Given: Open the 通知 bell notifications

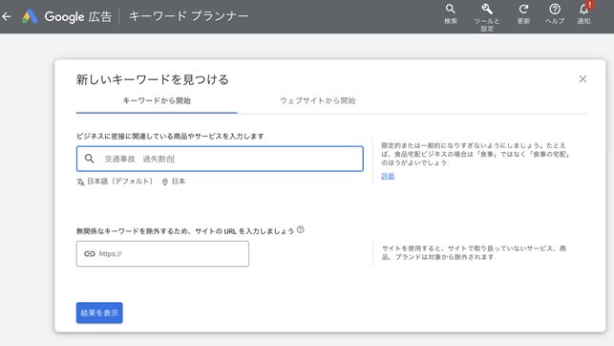Looking at the screenshot, I should [x=583, y=13].
